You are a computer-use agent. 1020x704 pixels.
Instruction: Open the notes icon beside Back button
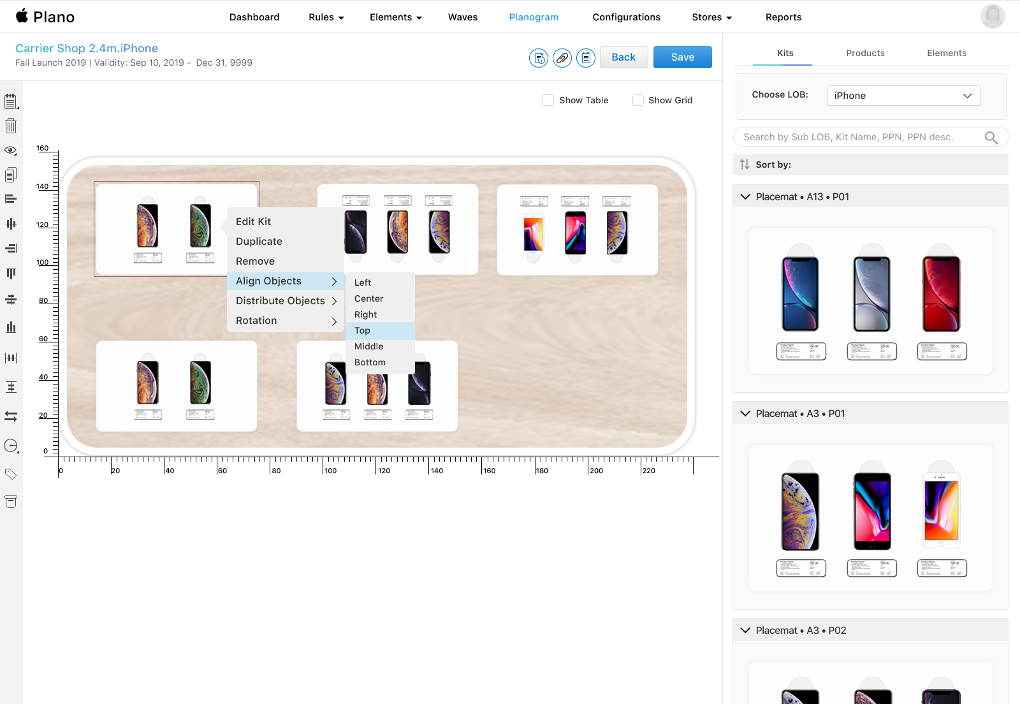[586, 58]
